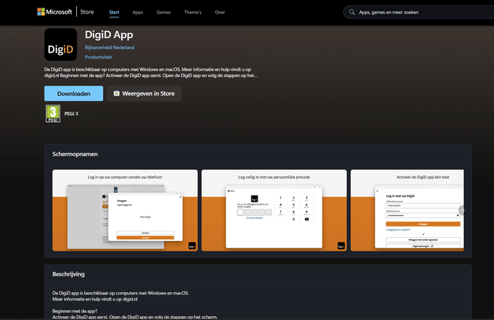
Task: Open the Productiviteit category link
Action: [x=99, y=57]
